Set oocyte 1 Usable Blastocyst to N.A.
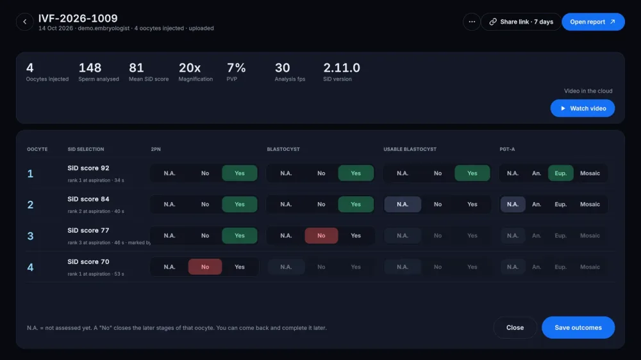 (403, 173)
